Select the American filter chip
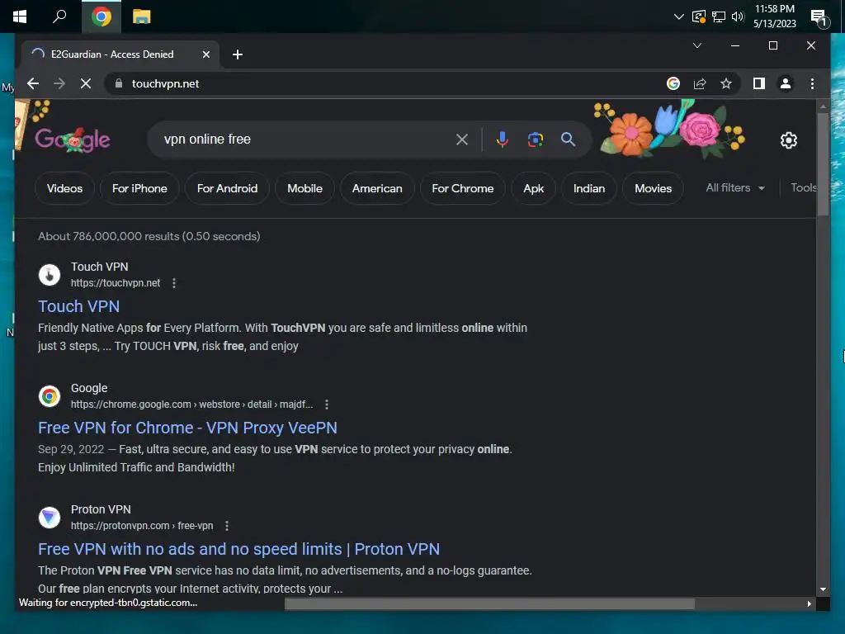The height and width of the screenshot is (634, 845). (x=377, y=188)
